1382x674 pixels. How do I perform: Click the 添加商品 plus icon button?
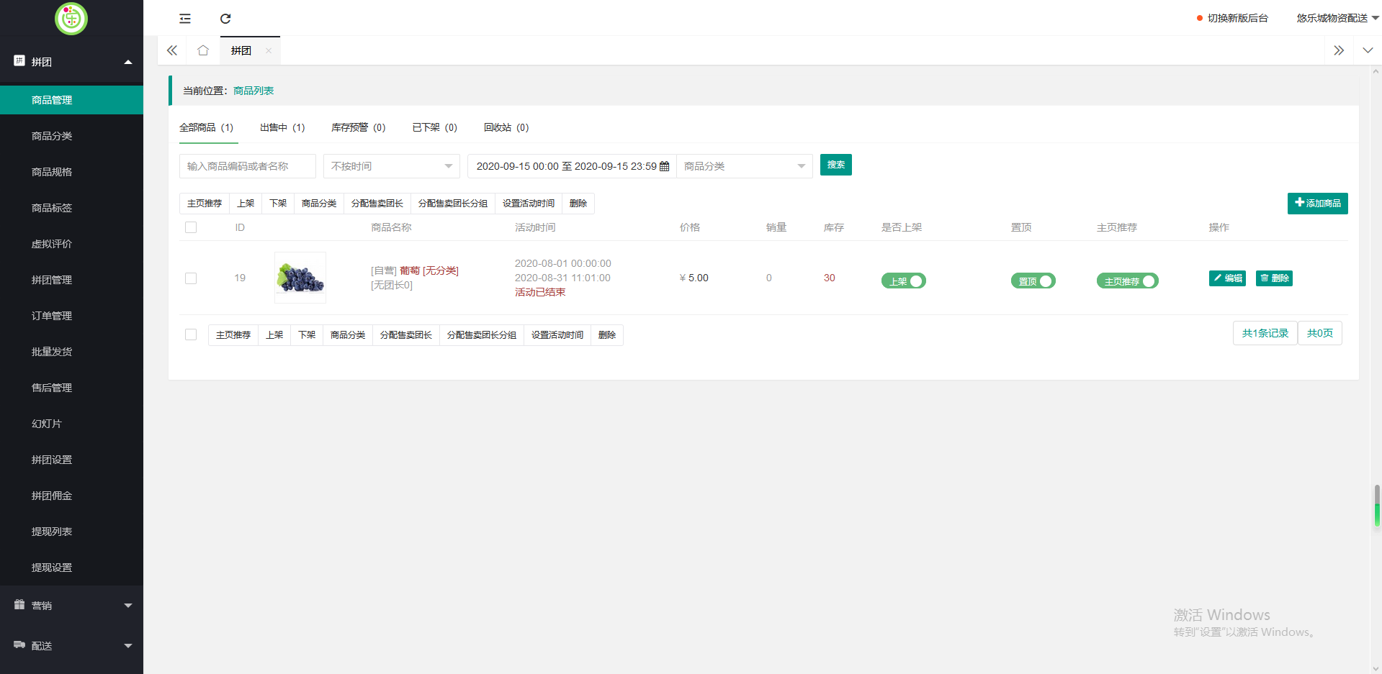click(x=1299, y=204)
